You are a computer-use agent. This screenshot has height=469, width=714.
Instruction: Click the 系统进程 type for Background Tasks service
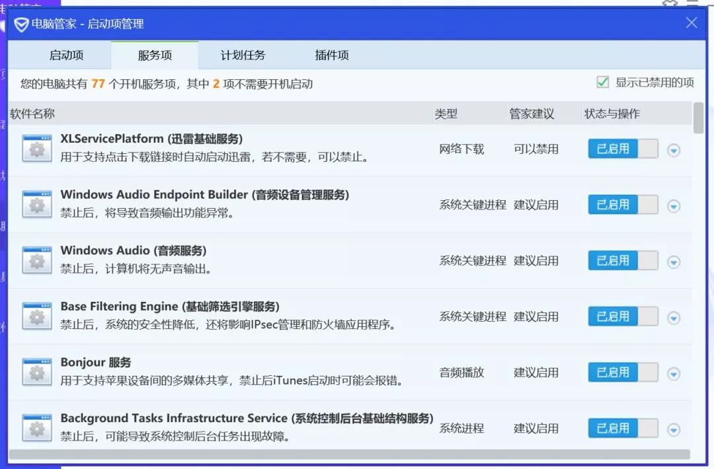pyautogui.click(x=461, y=429)
